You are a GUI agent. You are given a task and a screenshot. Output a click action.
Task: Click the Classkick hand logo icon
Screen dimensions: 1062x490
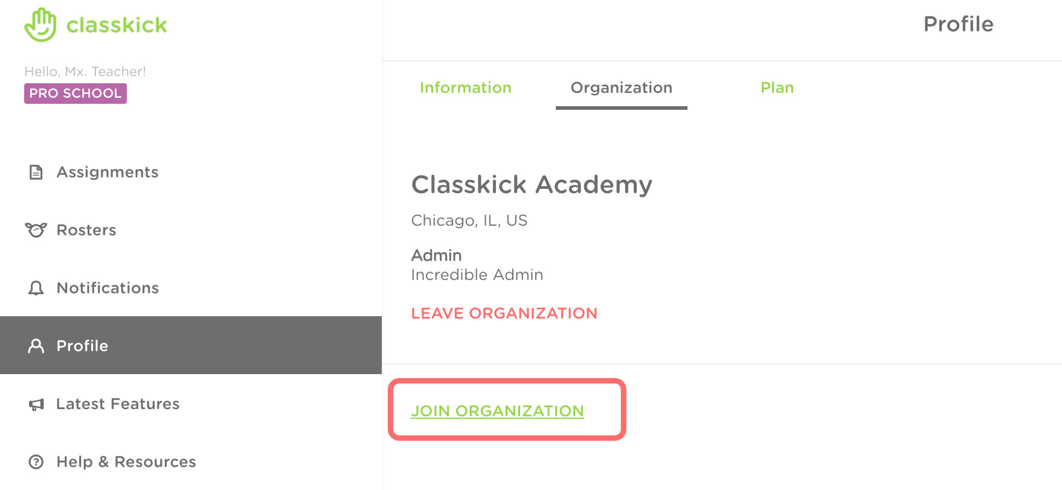[x=40, y=25]
